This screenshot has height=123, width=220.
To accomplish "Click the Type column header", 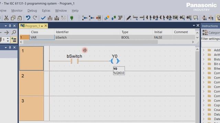I will pyautogui.click(x=136, y=32).
